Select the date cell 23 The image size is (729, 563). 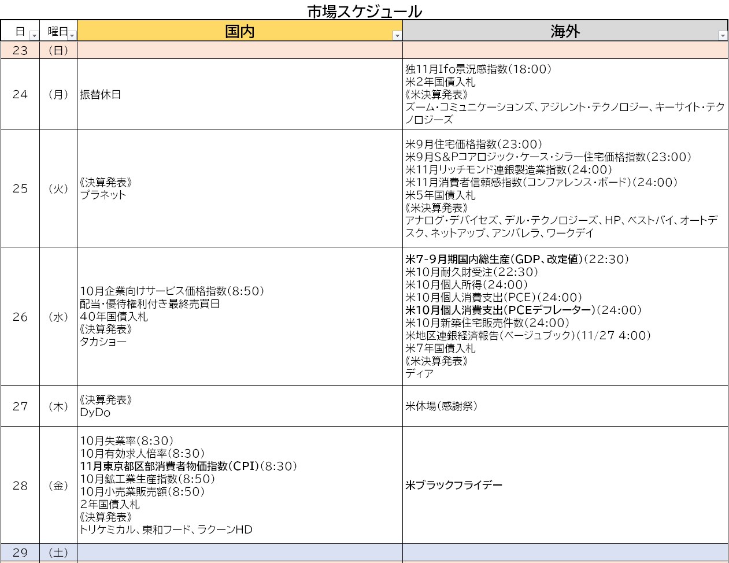[x=20, y=50]
